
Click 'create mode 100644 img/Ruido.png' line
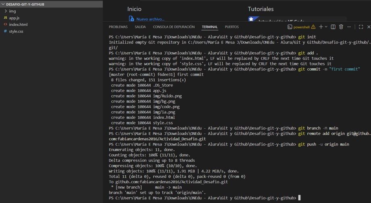(146, 96)
